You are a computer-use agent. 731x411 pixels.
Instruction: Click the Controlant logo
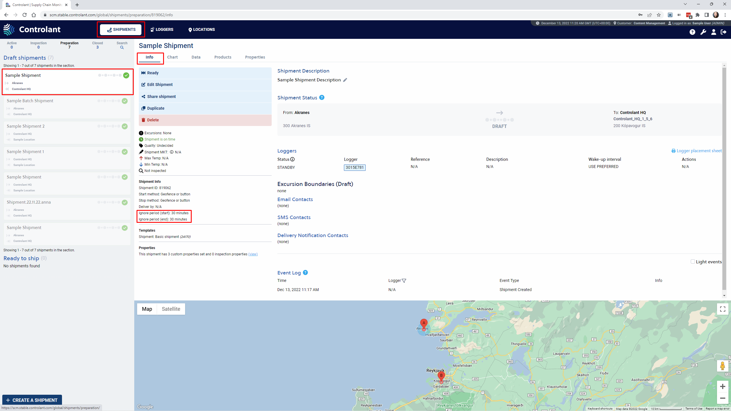tap(32, 29)
